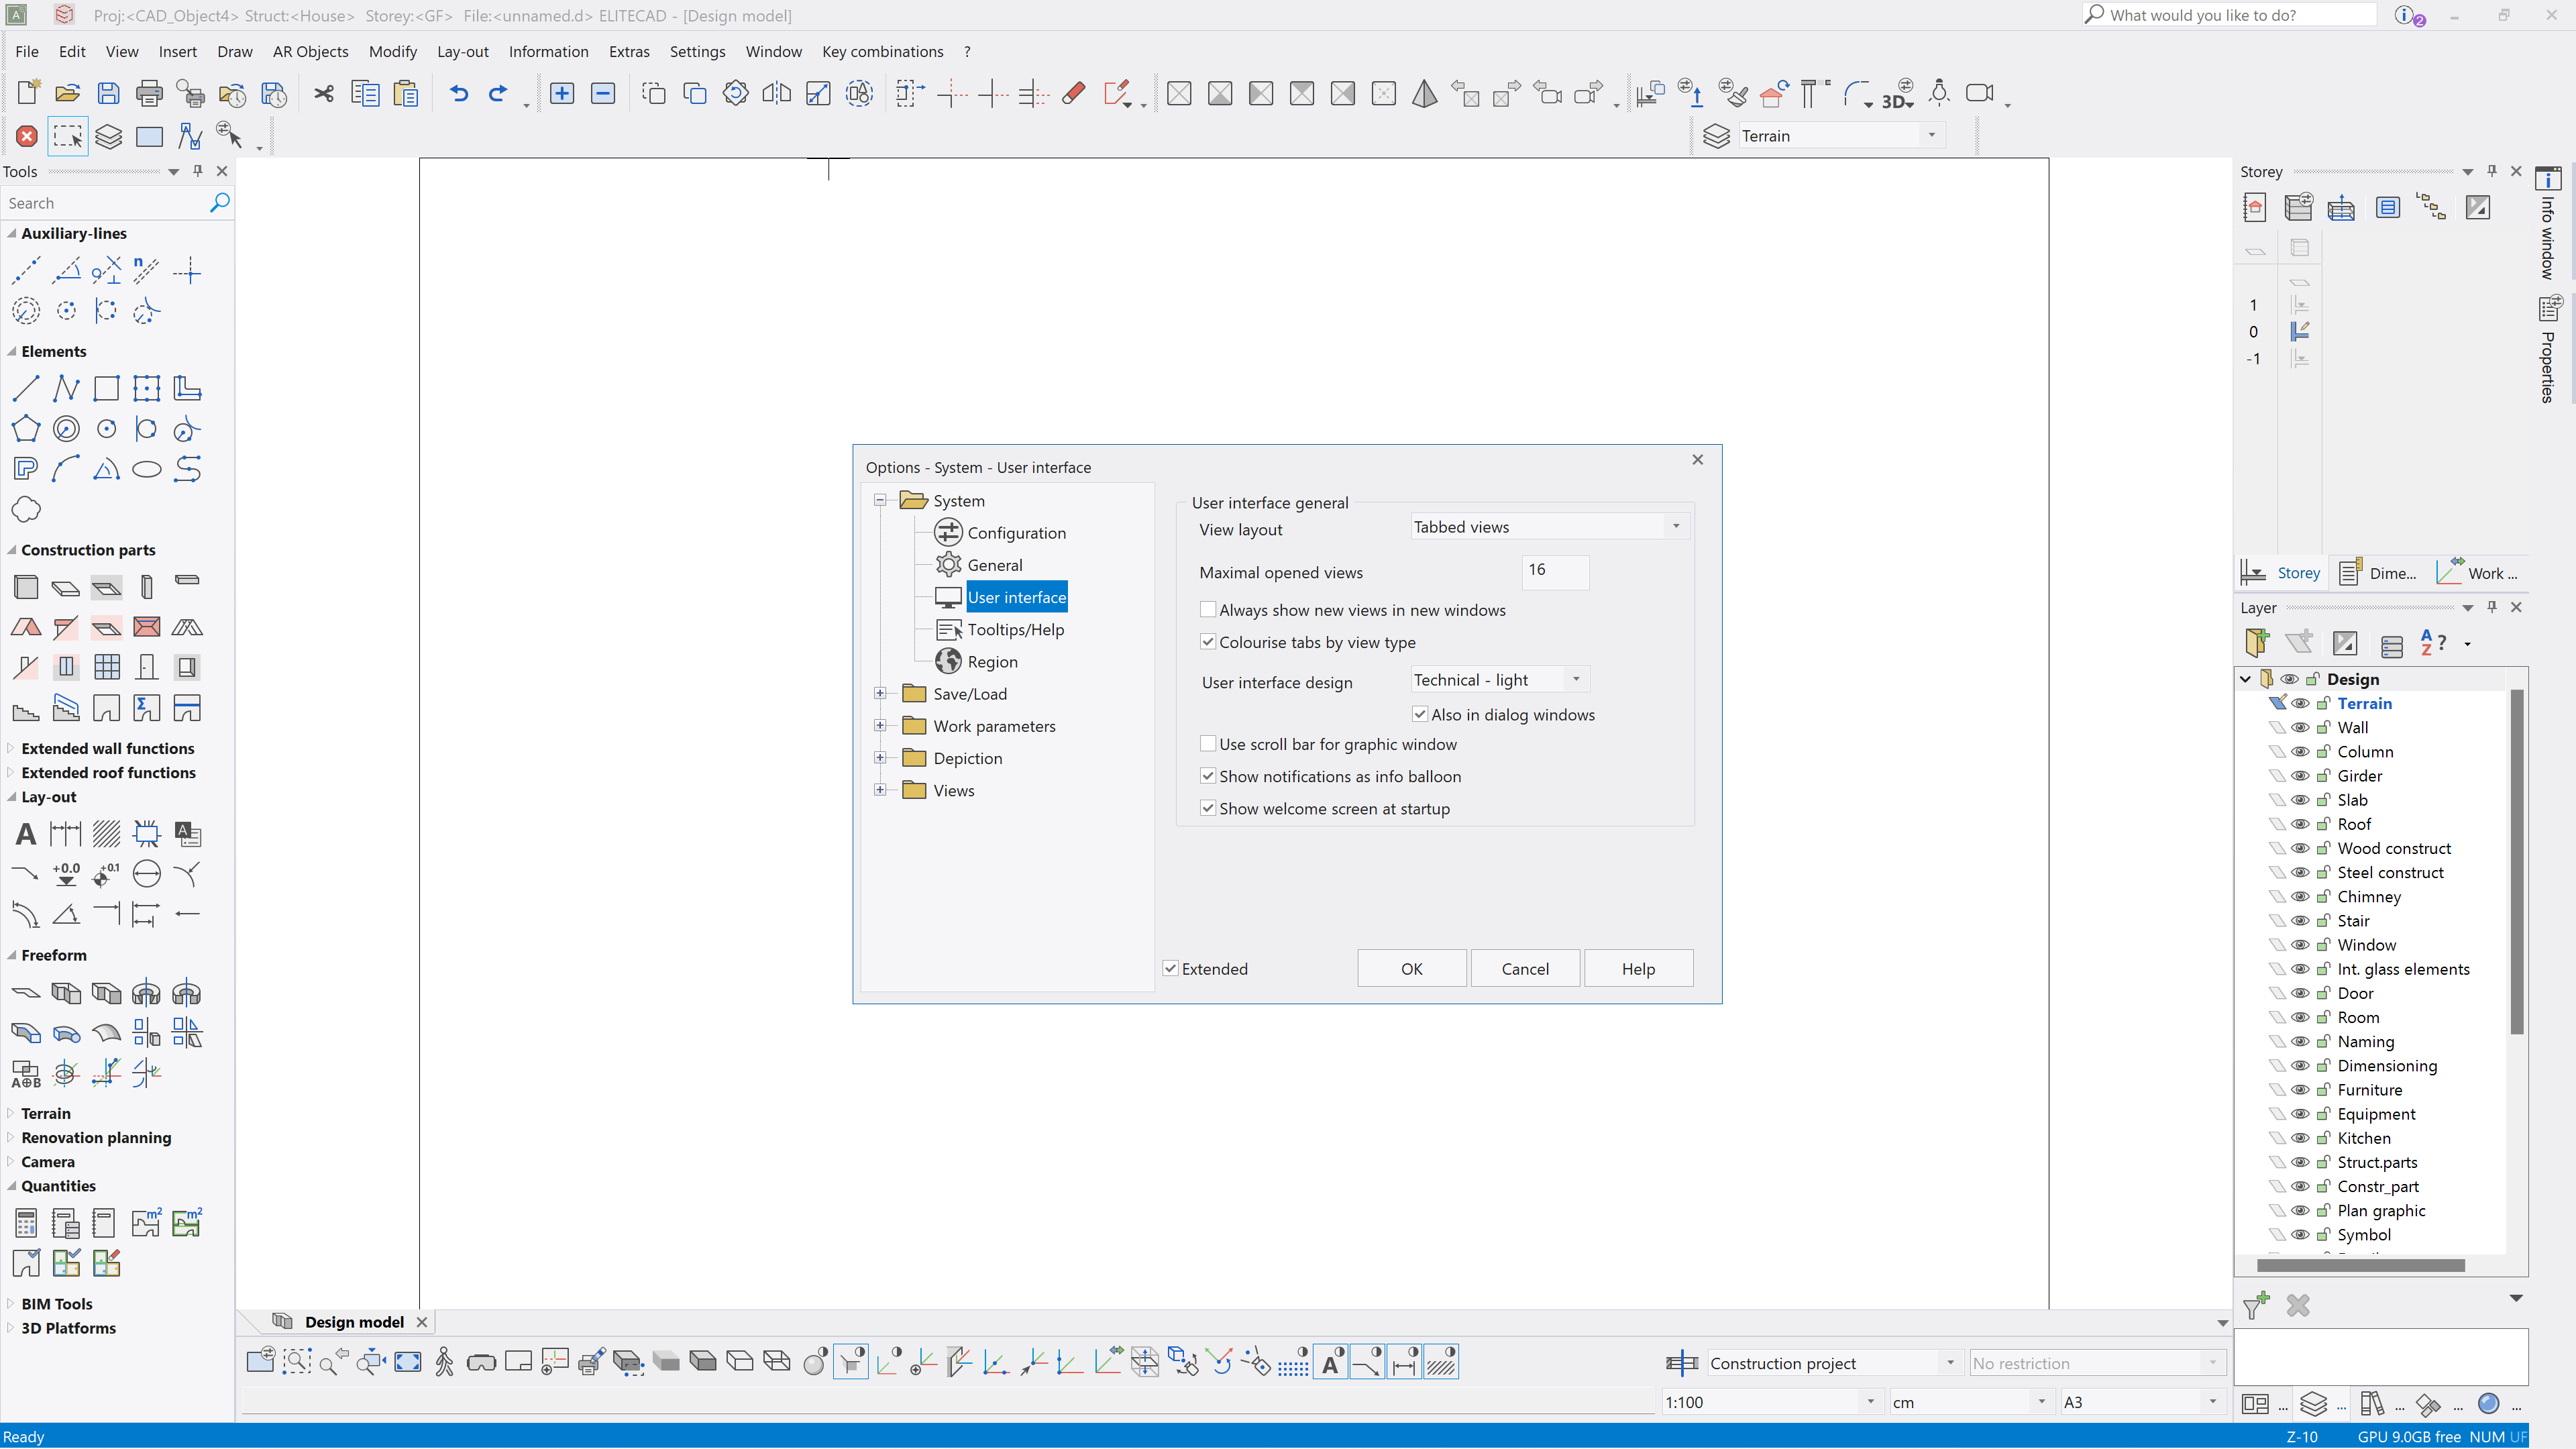This screenshot has height=1449, width=2576.
Task: Open User interface design dropdown
Action: click(x=1576, y=679)
